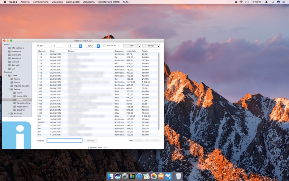This screenshot has height=181, width=289.
Task: Click the battery charging icon
Action: point(247,2)
